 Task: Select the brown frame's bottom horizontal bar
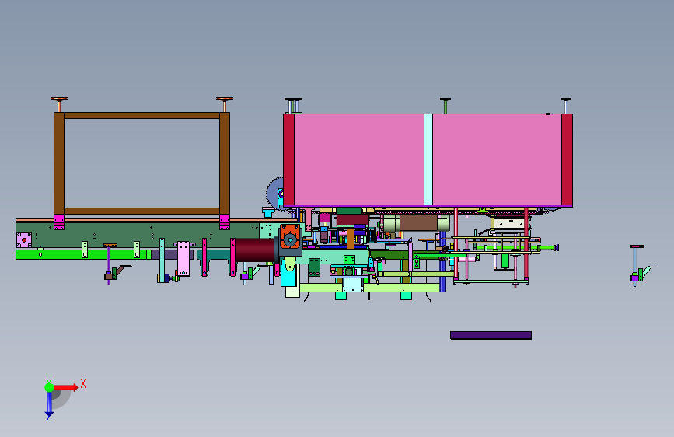coord(141,211)
